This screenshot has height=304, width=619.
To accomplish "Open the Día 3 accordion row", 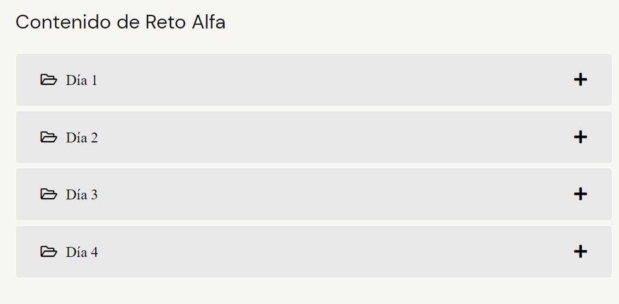I will point(313,194).
